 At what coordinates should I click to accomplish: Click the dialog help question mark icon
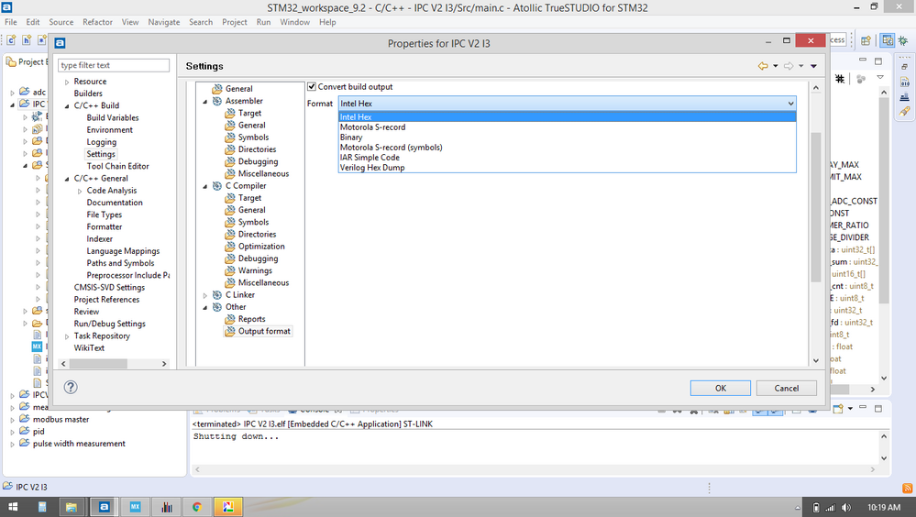71,387
